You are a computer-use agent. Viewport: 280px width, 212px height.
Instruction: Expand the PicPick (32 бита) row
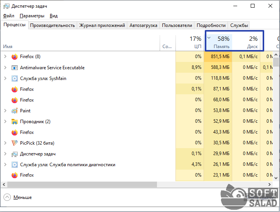[x=5, y=143]
